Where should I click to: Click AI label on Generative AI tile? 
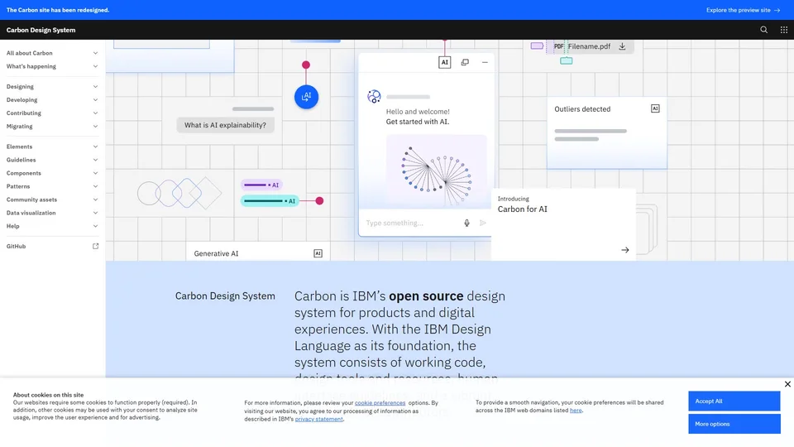tap(318, 253)
